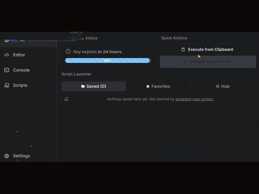Follow the 'browsing your scripts' link
The height and width of the screenshot is (194, 259).
tap(194, 99)
